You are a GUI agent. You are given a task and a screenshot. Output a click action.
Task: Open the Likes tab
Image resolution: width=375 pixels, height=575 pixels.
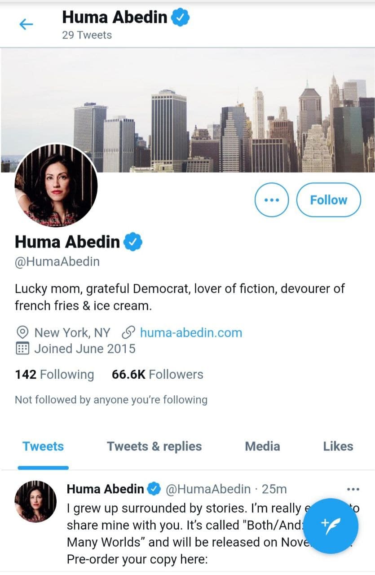click(x=338, y=447)
